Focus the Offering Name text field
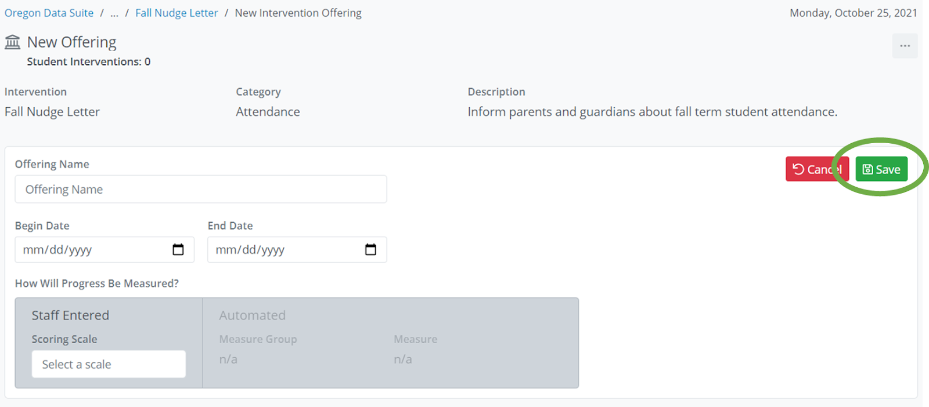929x407 pixels. pyautogui.click(x=200, y=190)
